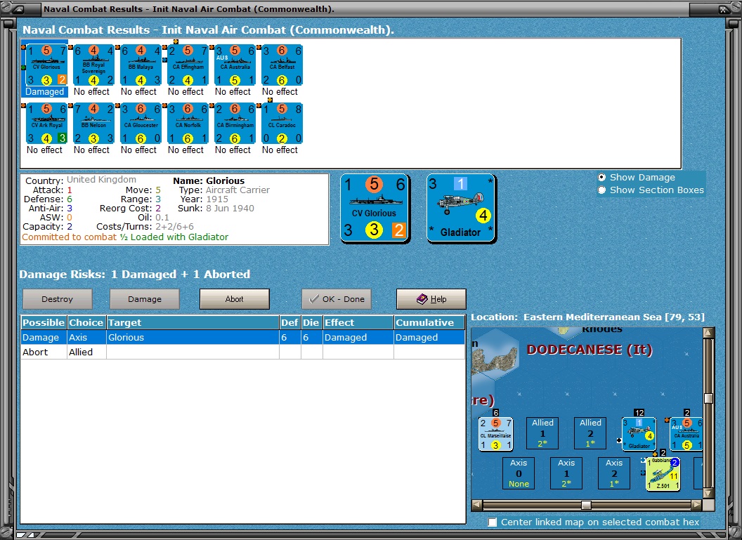Select the CA Gloucester counter
The image size is (742, 540).
[x=141, y=124]
